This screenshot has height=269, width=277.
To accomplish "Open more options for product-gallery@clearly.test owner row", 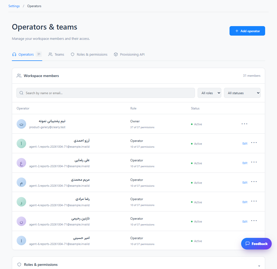I will point(245,124).
